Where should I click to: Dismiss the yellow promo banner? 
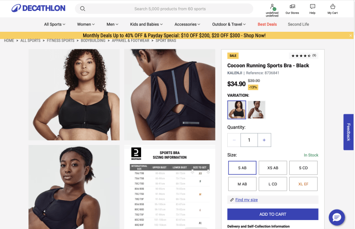tap(350, 36)
